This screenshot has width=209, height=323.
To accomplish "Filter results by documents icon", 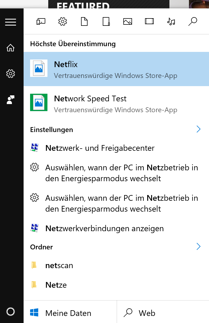I will (x=84, y=21).
